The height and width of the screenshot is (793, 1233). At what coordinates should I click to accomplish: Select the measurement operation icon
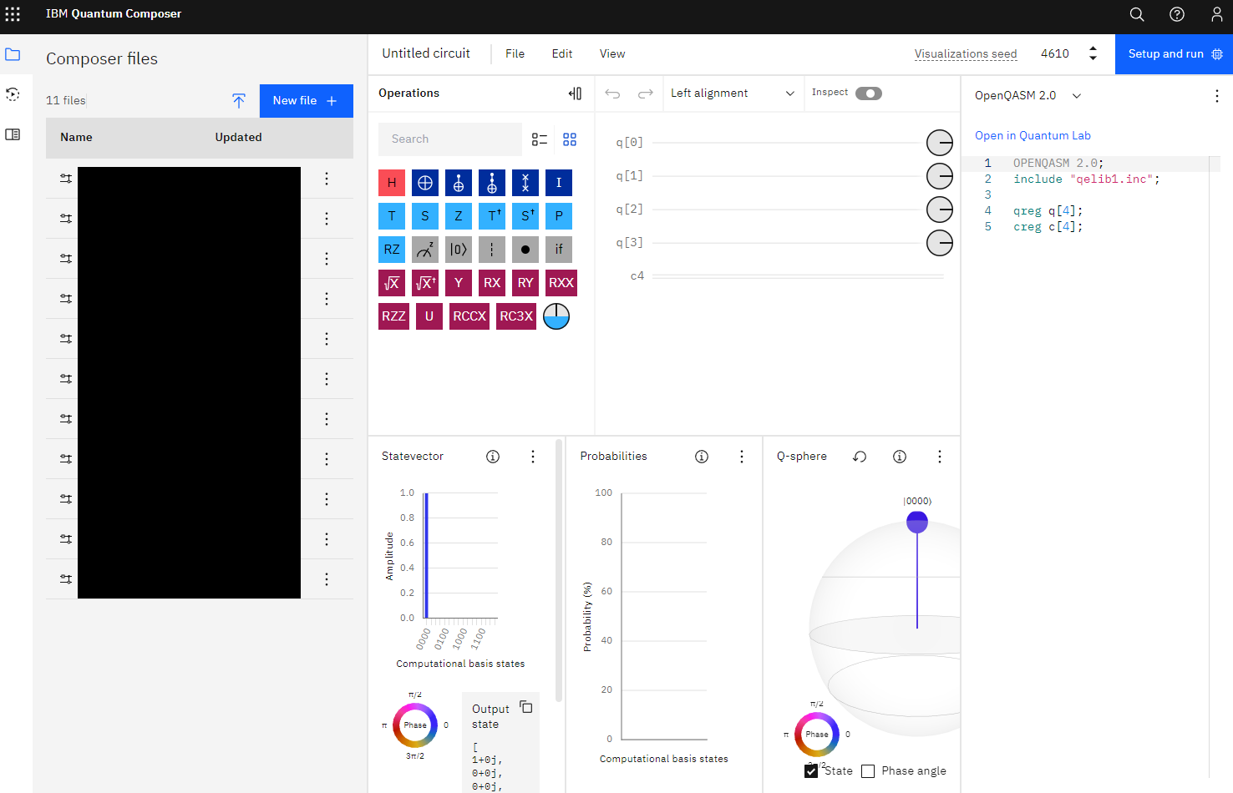pos(425,250)
